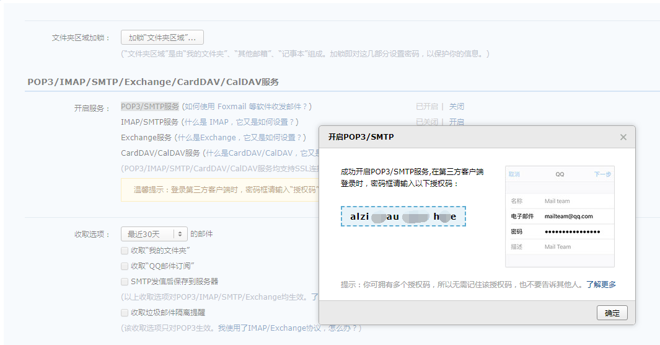This screenshot has width=660, height=345.
Task: Open 什么是Exchange help link
Action: (x=240, y=137)
